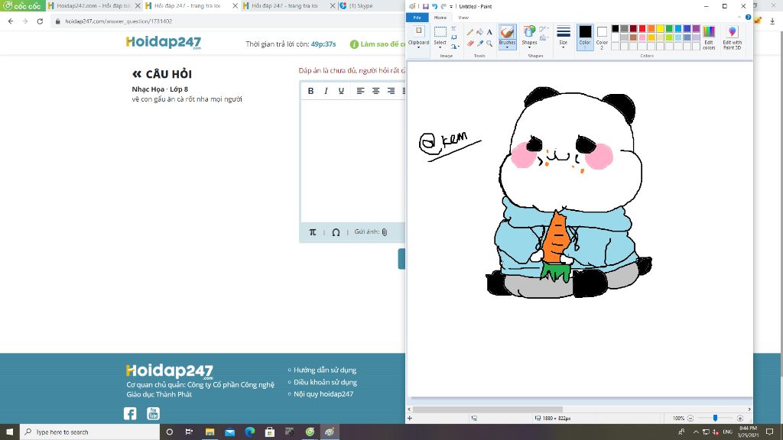The height and width of the screenshot is (440, 783).
Task: Pick the red color swatch
Action: pos(642,28)
